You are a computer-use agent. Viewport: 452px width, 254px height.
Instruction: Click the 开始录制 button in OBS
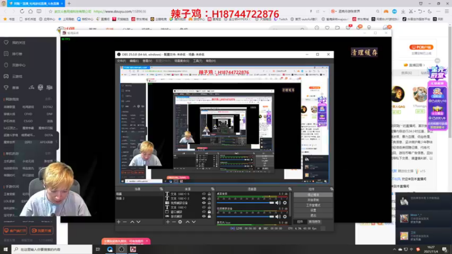pyautogui.click(x=313, y=200)
